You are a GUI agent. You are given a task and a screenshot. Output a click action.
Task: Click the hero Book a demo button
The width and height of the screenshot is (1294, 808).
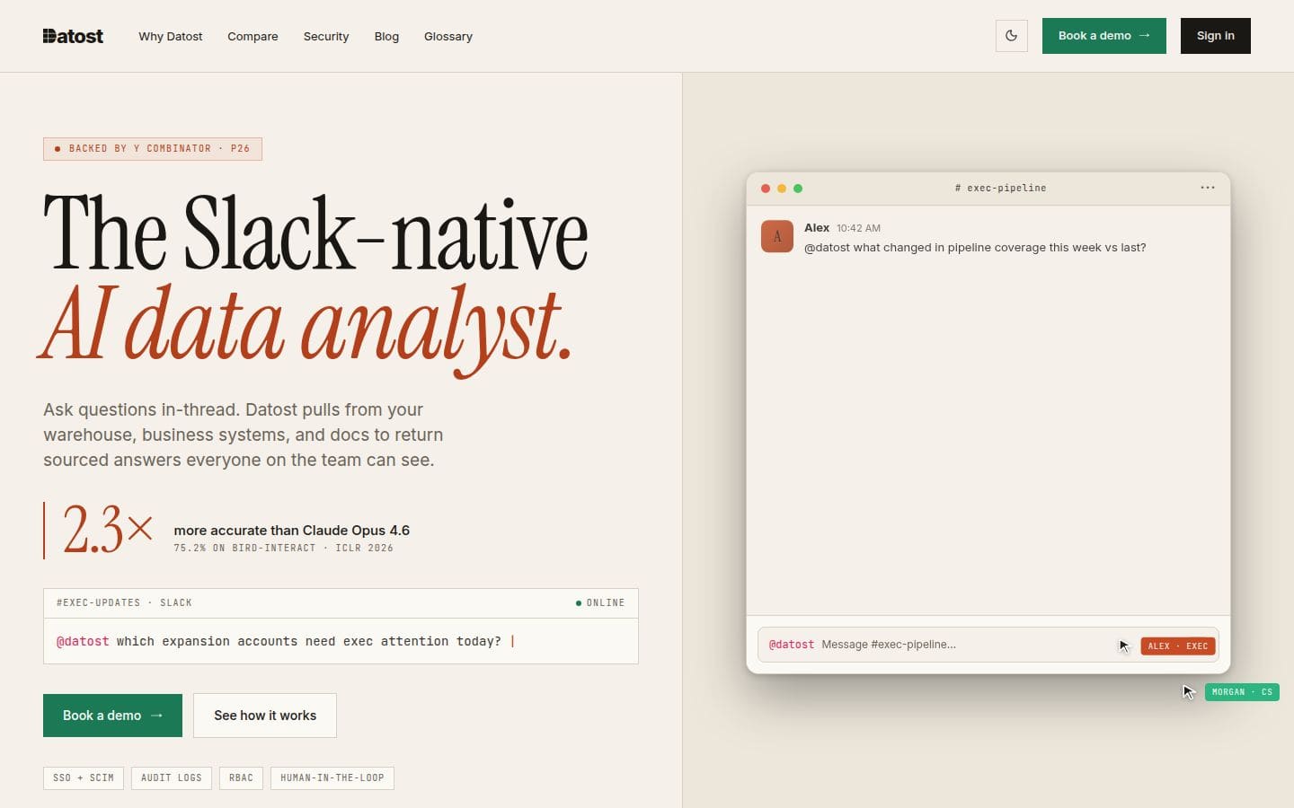pyautogui.click(x=112, y=716)
